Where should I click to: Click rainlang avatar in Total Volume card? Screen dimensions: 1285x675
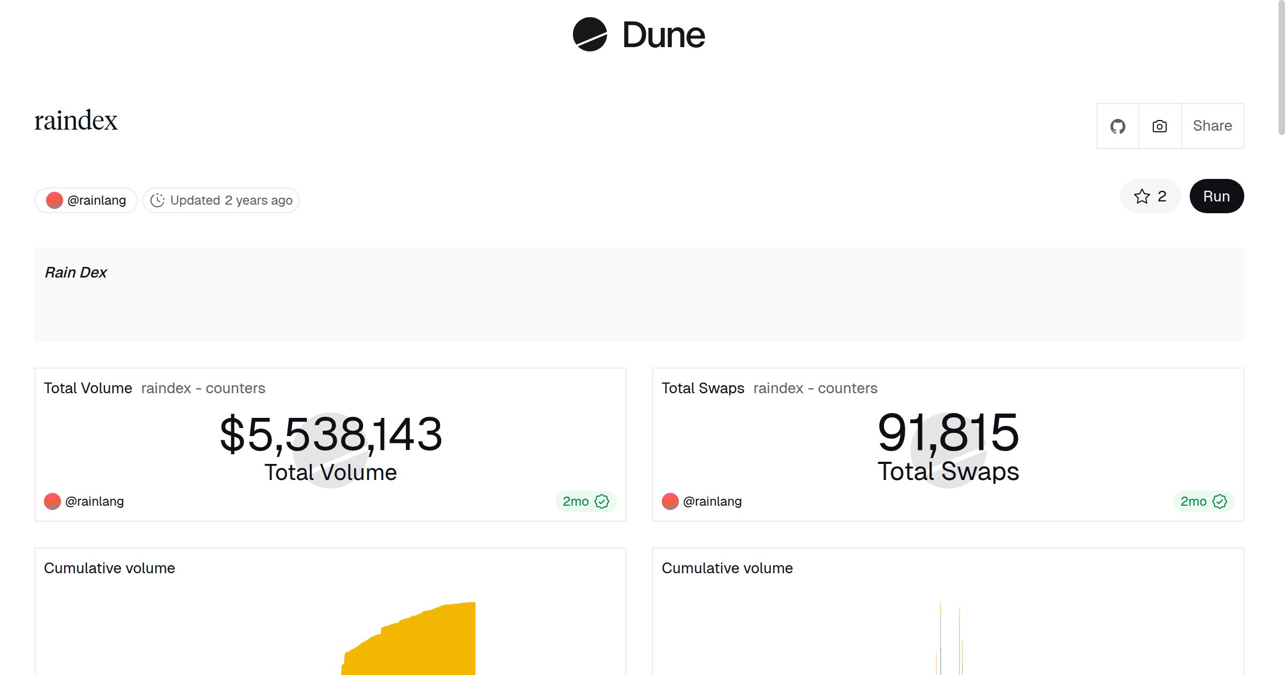click(52, 501)
